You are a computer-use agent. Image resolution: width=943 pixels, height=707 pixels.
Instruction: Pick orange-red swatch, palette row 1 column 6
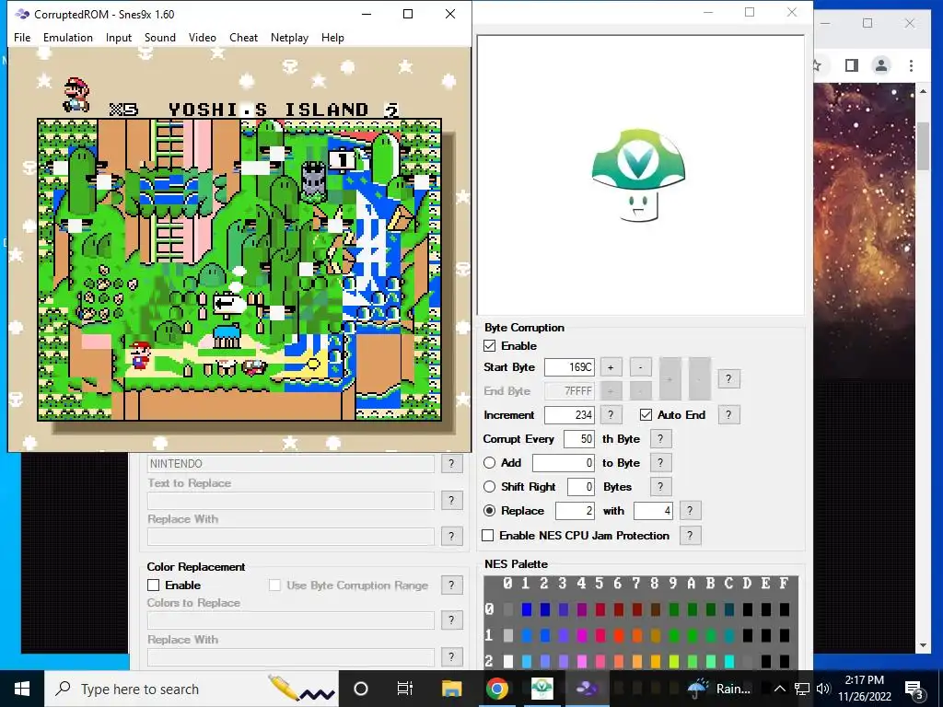click(618, 635)
